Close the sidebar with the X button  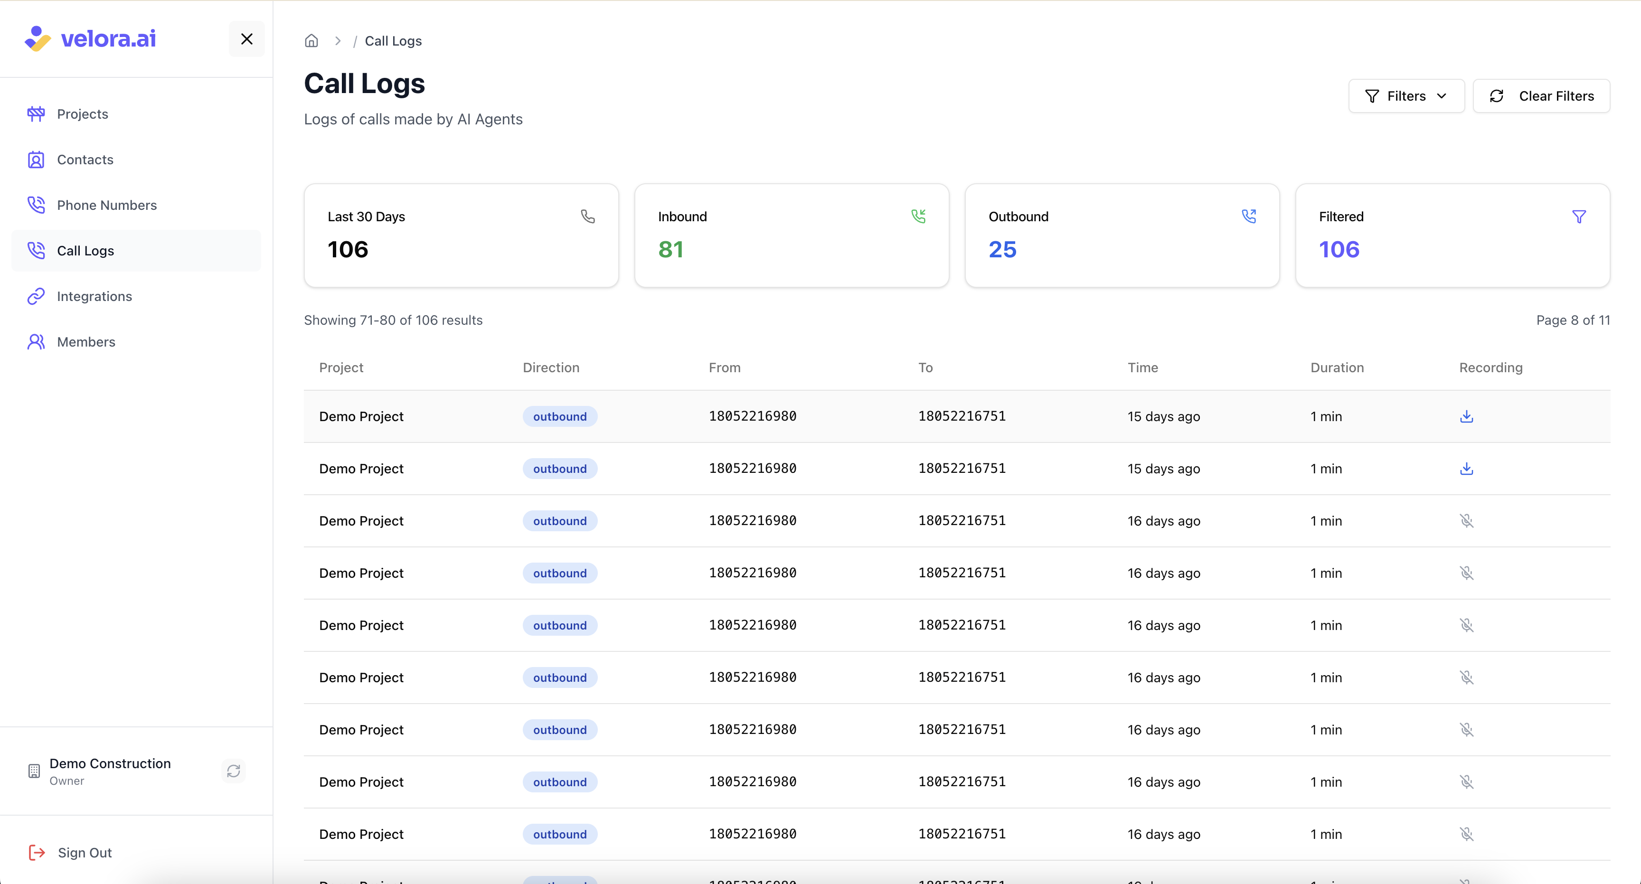[246, 39]
